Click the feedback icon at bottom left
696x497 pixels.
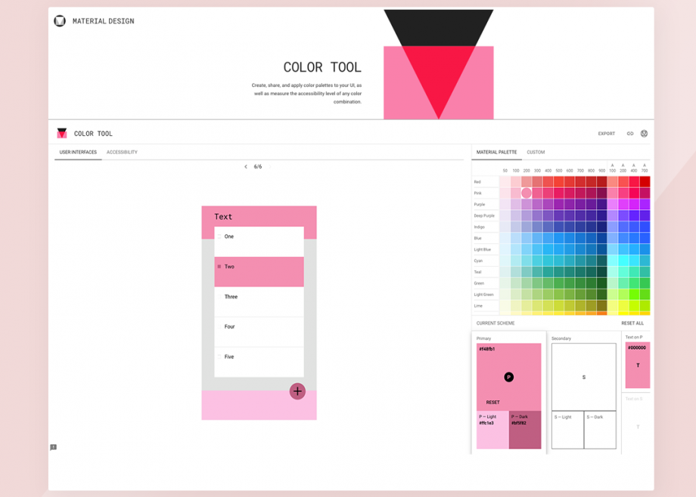pos(53,447)
